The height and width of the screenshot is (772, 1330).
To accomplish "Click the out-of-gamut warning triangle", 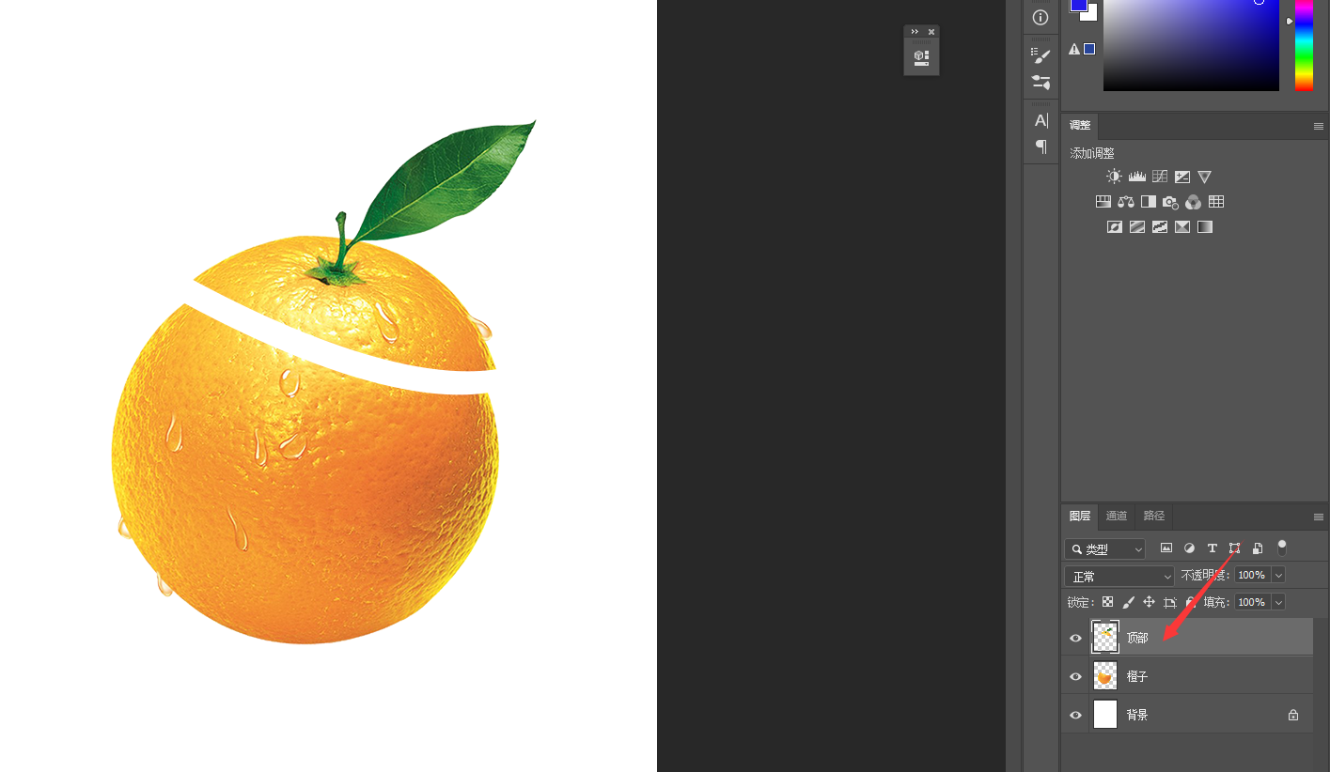I will (x=1074, y=49).
